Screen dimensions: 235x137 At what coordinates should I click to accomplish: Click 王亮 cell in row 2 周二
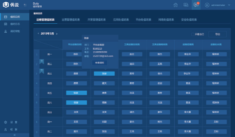[x=160, y=64]
